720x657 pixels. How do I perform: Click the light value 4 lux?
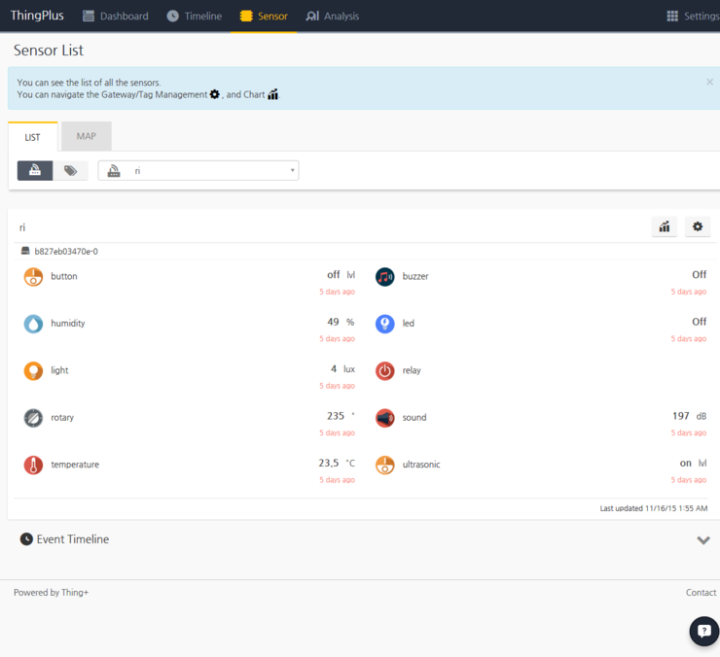(x=342, y=369)
